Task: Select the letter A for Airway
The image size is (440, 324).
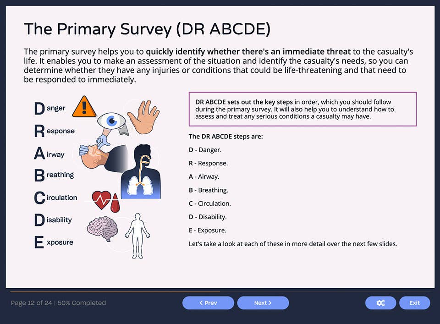Action: (x=38, y=153)
